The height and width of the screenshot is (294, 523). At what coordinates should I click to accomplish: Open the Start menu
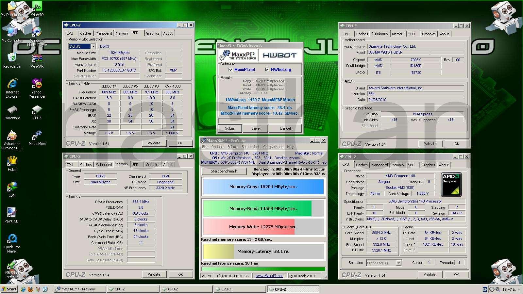point(9,289)
